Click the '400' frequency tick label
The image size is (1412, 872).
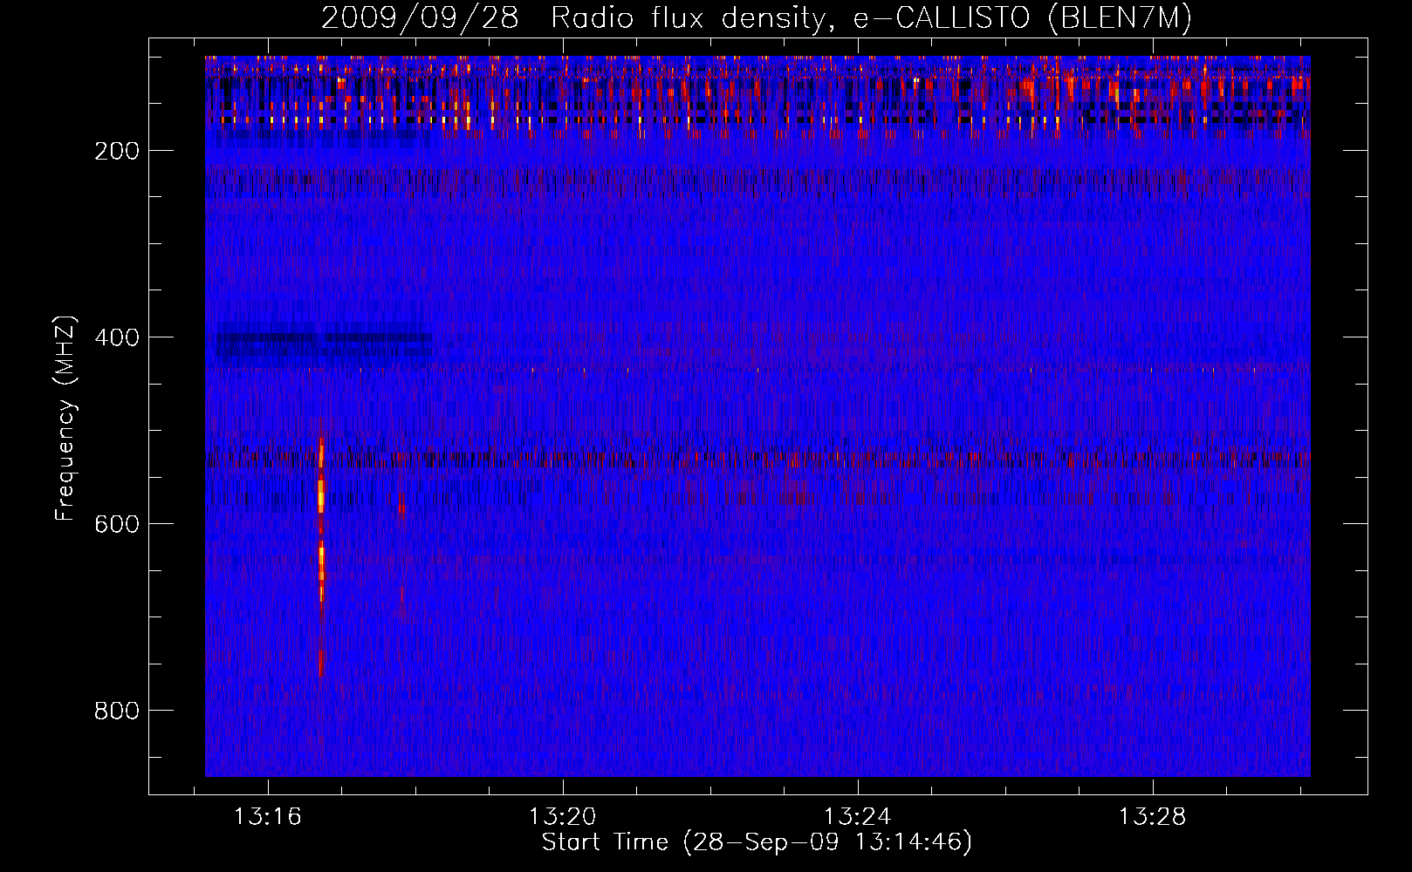point(117,337)
